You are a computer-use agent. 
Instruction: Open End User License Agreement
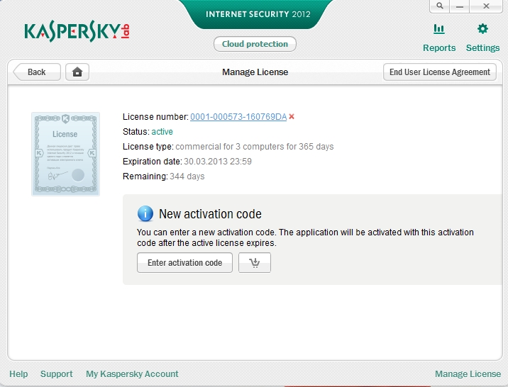tap(440, 72)
